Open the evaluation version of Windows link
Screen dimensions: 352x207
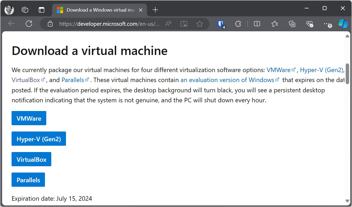[227, 80]
